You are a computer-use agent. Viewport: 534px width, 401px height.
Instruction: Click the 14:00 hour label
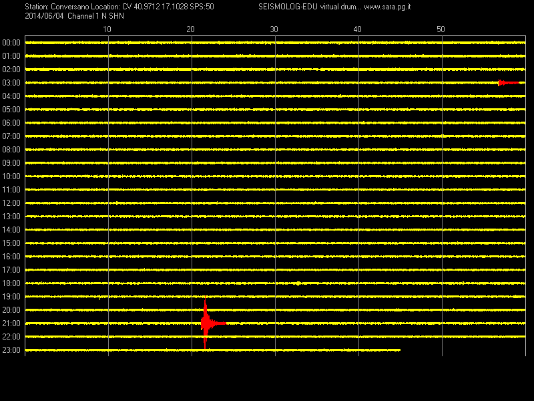(11, 230)
